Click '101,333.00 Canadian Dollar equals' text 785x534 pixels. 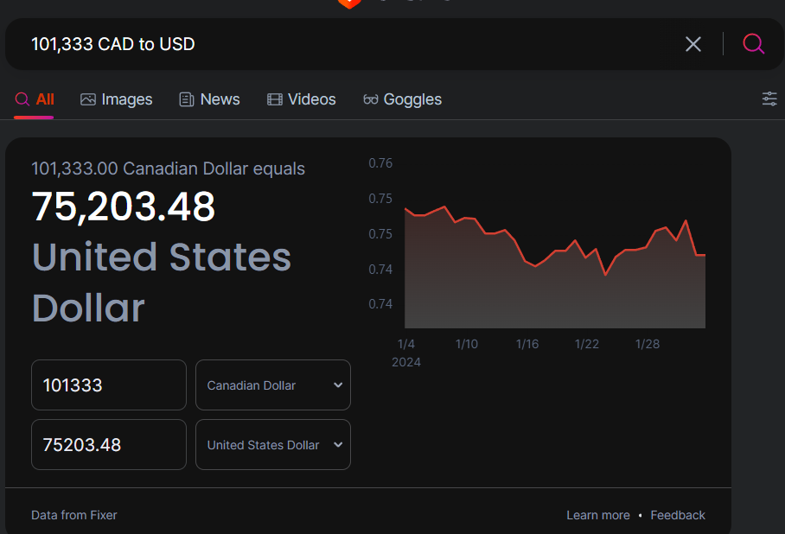(x=169, y=168)
